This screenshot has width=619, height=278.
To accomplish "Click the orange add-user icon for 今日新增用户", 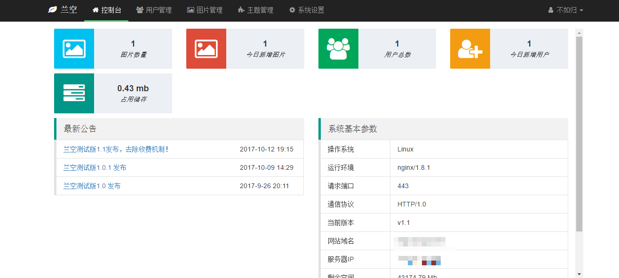I will pyautogui.click(x=470, y=48).
